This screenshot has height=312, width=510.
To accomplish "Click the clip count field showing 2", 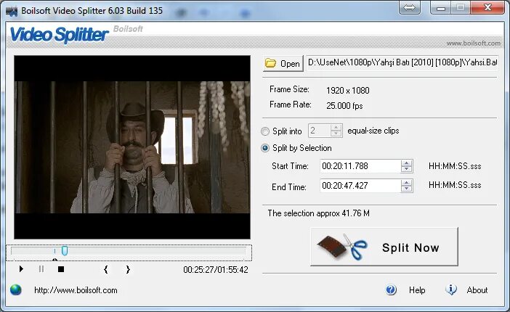I will coord(320,131).
